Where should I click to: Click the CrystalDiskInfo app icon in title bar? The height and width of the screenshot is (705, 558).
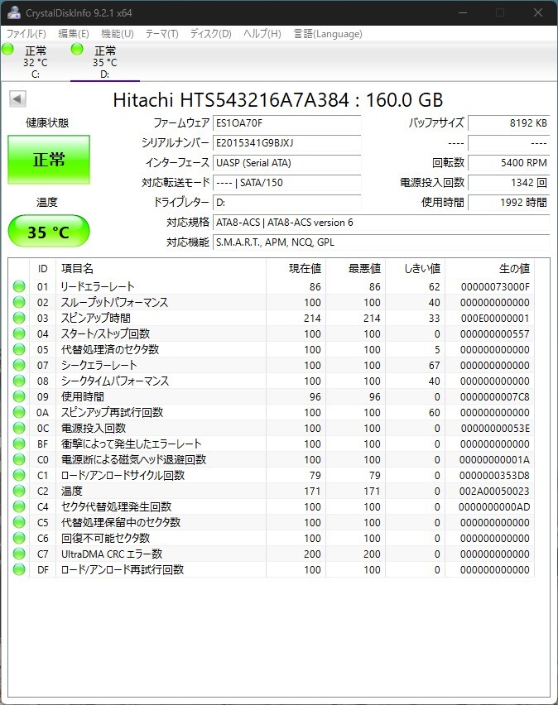(x=13, y=12)
